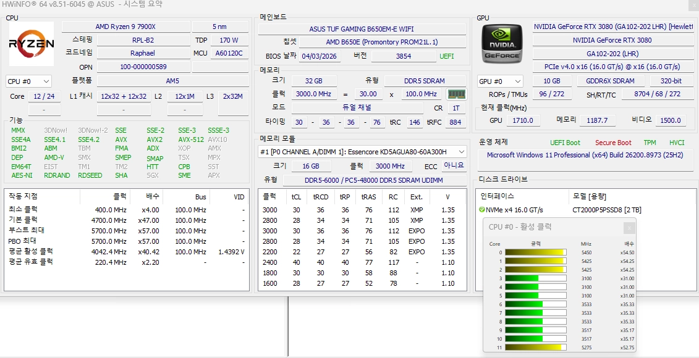Click the green check icon beside NVMe drive
The width and height of the screenshot is (699, 358).
coord(481,210)
